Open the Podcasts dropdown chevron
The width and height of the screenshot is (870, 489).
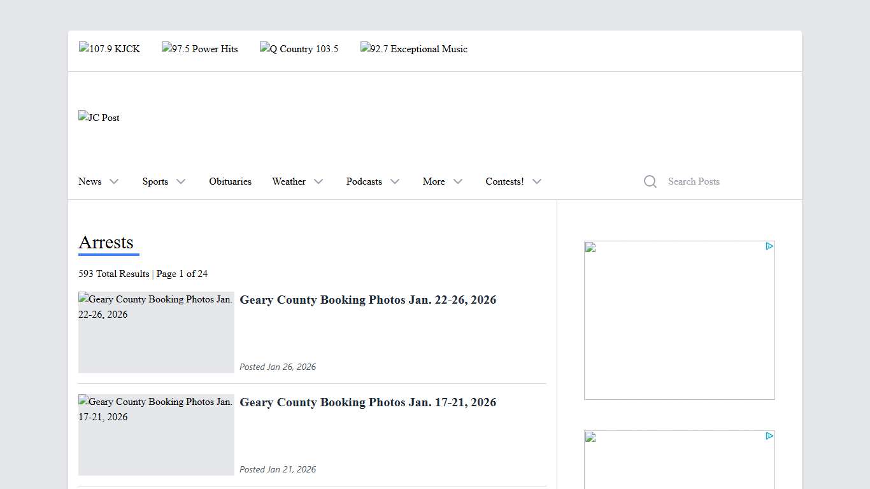point(395,181)
